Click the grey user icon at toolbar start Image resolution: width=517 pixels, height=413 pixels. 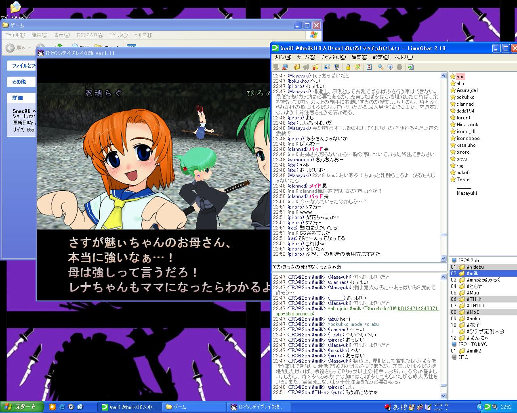276,67
